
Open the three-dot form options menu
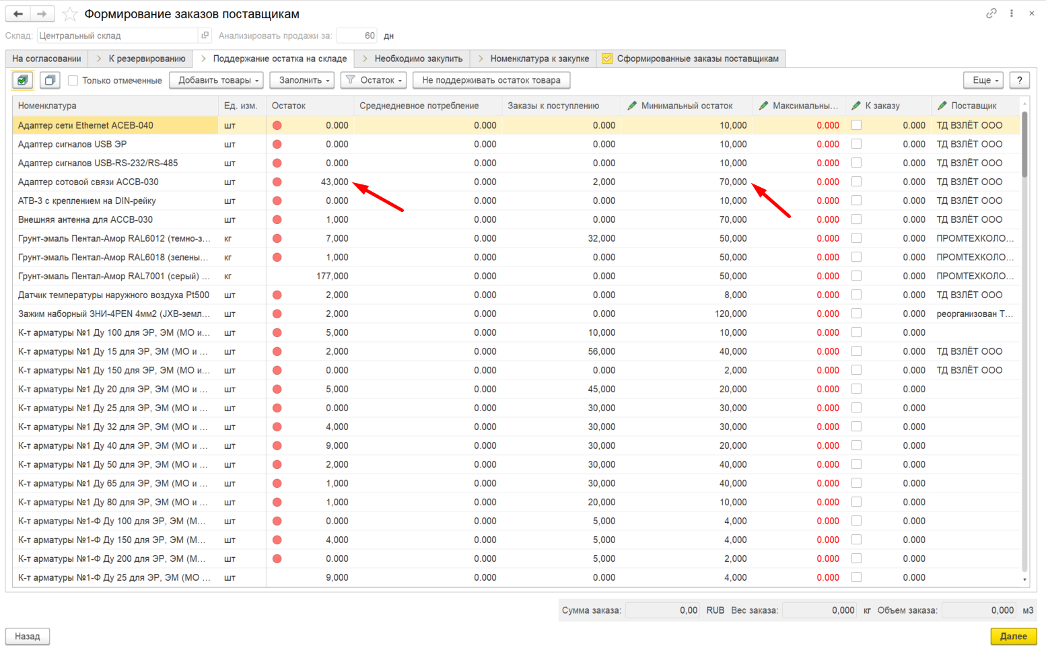click(1012, 13)
